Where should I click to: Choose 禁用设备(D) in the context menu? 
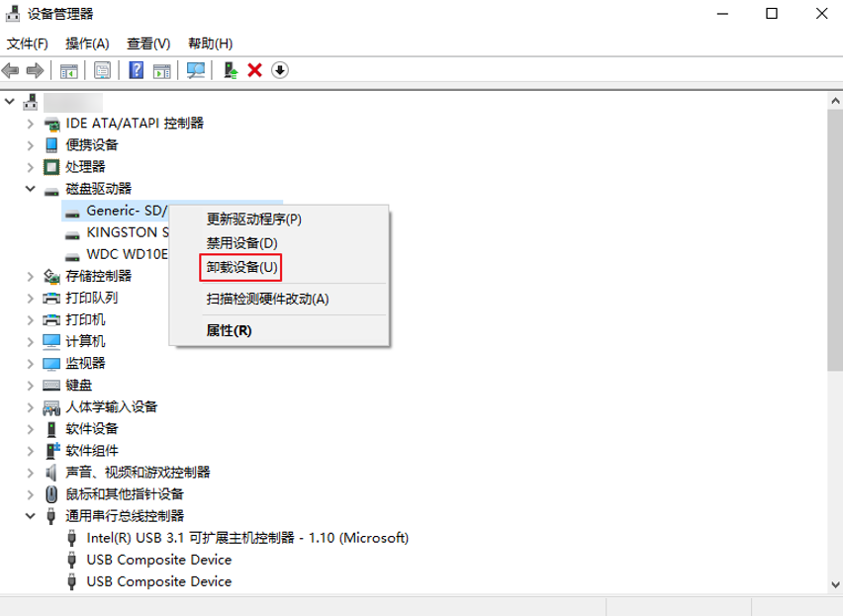241,242
